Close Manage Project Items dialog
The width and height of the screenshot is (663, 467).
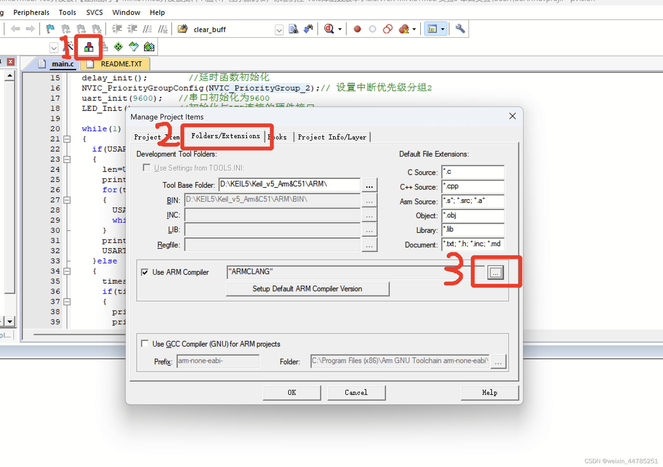tap(513, 116)
